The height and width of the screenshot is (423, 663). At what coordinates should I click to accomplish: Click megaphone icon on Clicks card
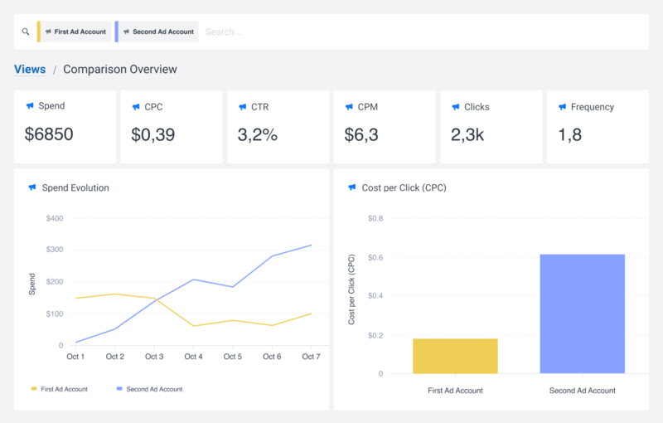(x=456, y=107)
